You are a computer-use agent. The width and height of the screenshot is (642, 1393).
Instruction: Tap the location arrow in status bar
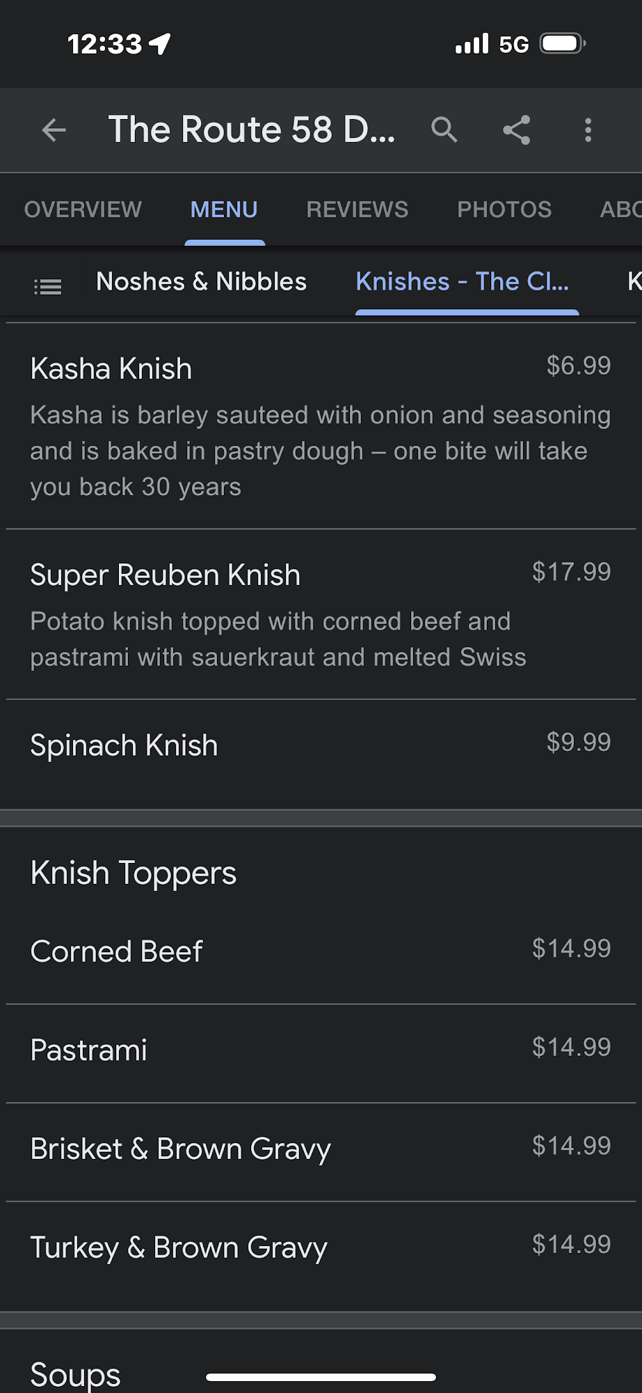point(161,44)
